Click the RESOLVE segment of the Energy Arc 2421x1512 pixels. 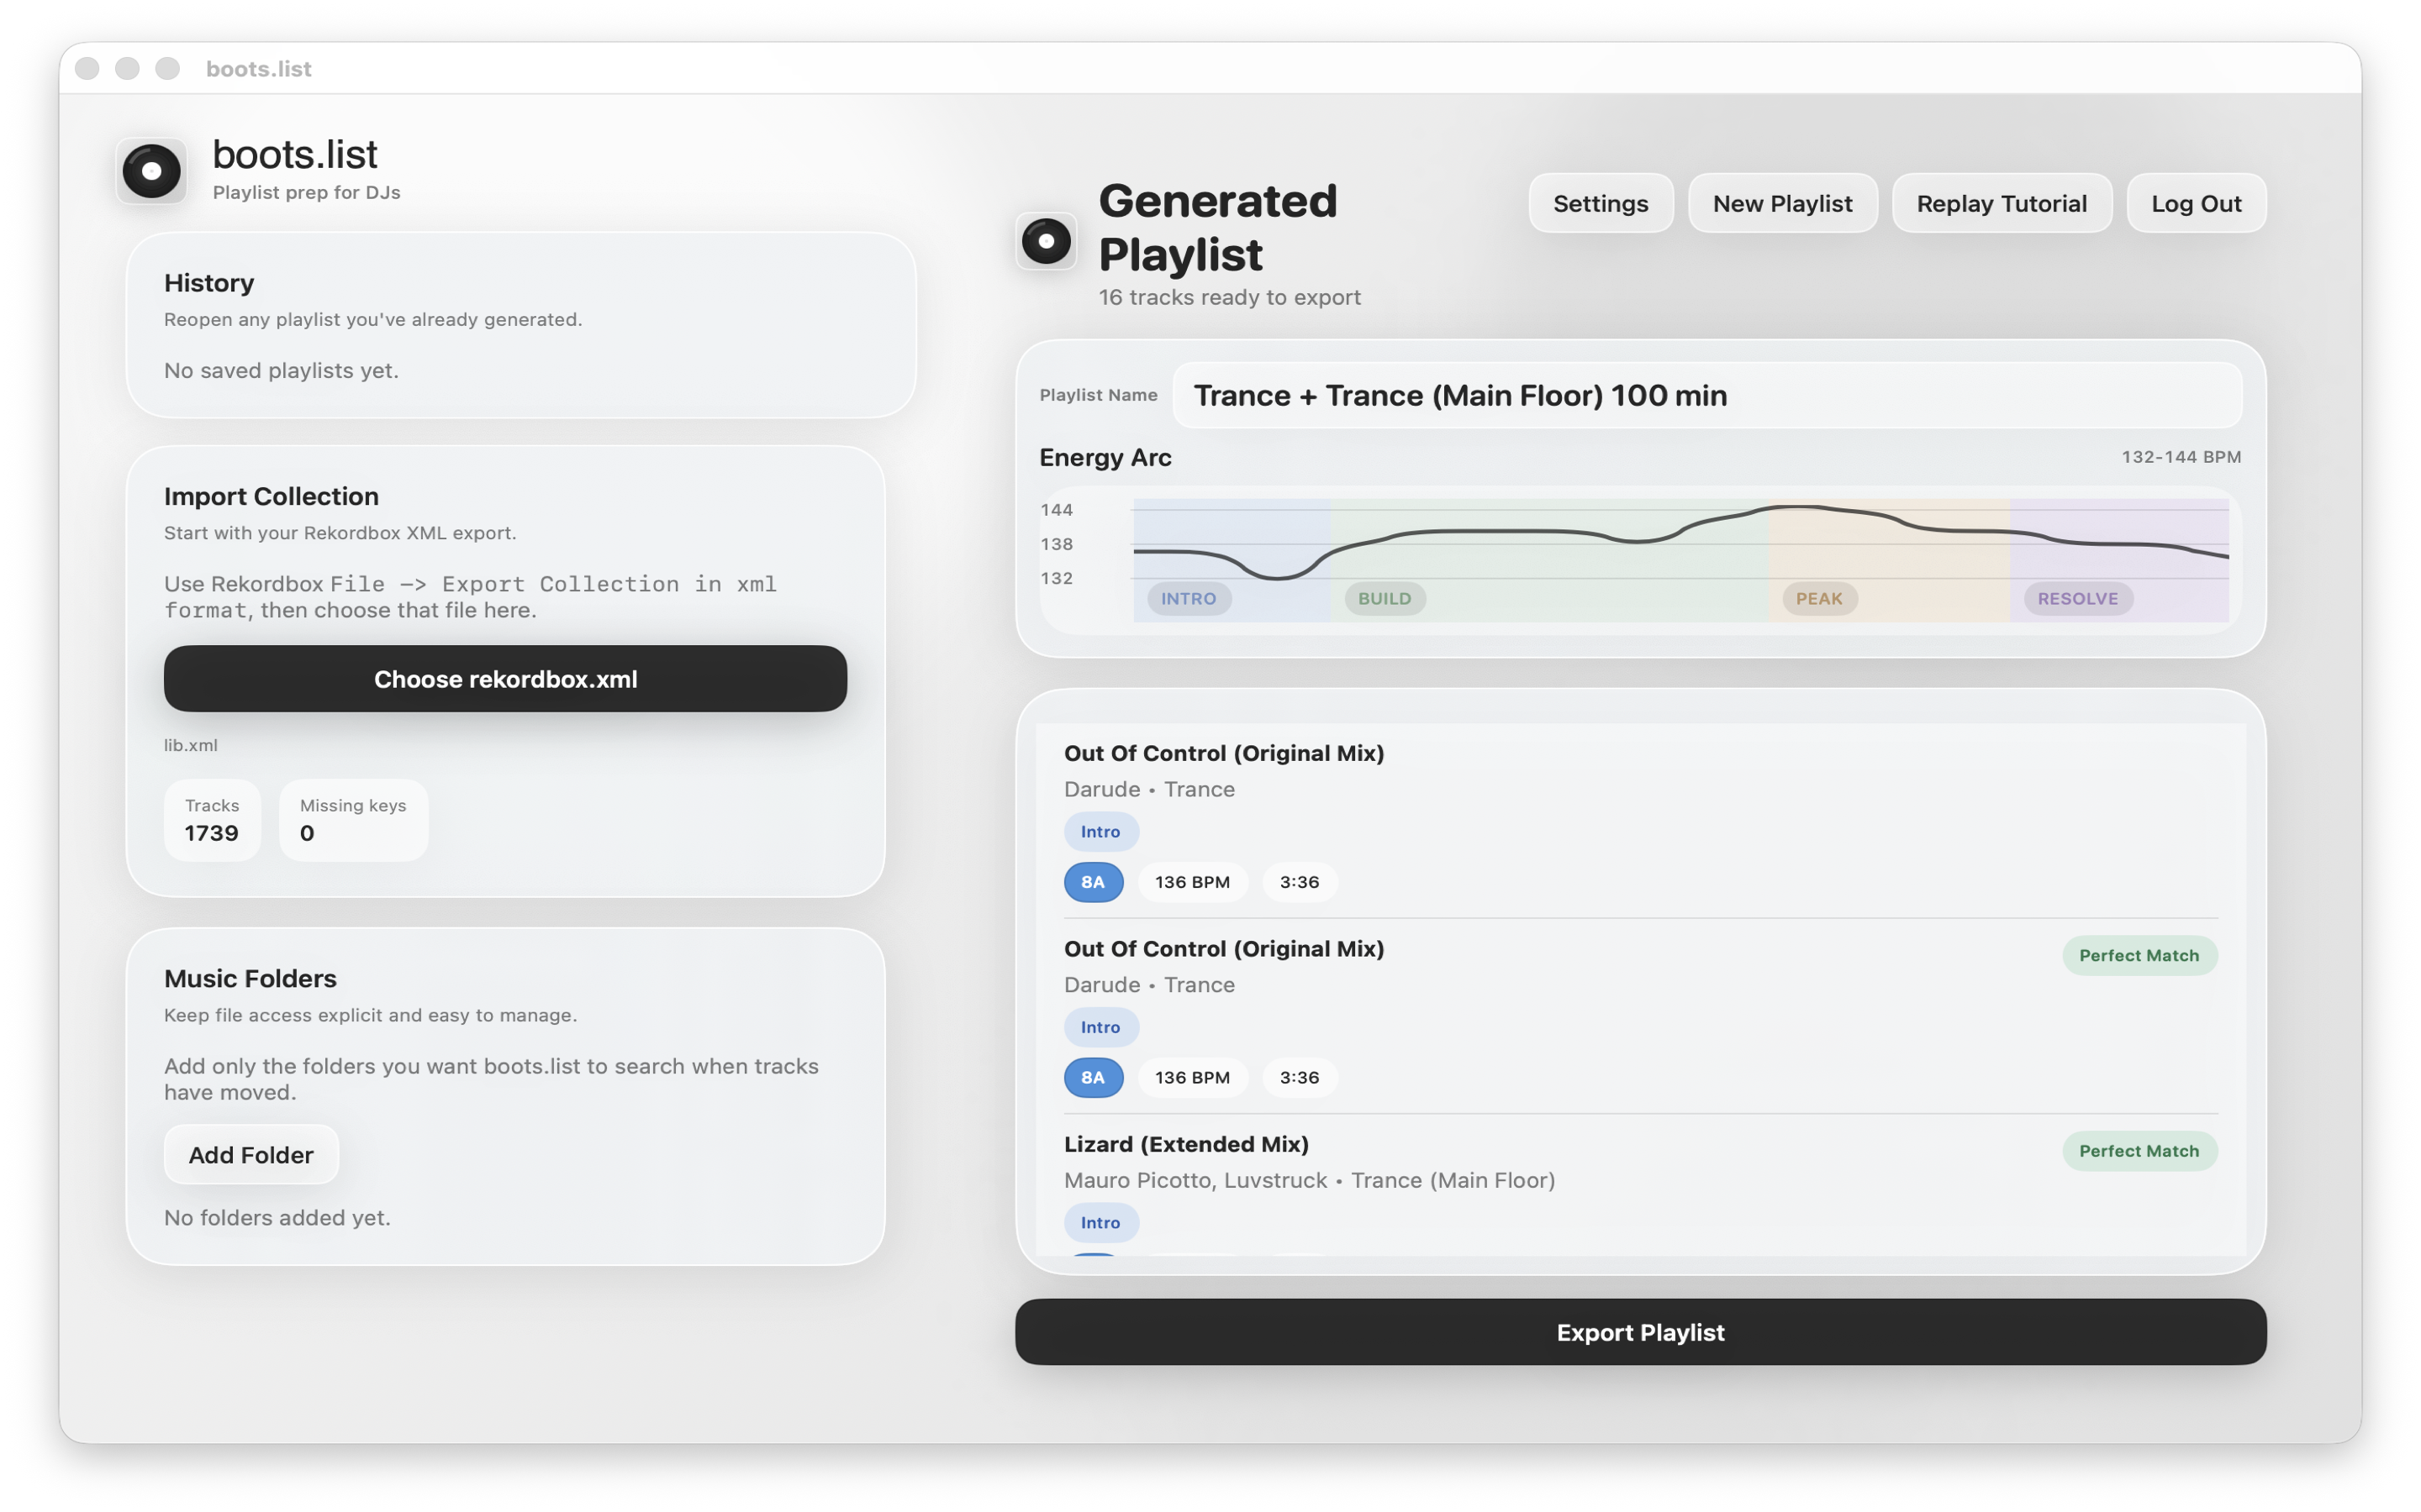click(x=2078, y=598)
